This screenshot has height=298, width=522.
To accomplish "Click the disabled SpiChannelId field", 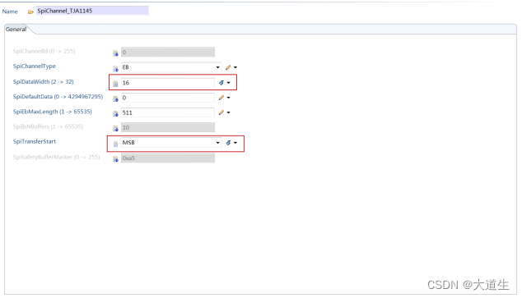I will (x=168, y=52).
